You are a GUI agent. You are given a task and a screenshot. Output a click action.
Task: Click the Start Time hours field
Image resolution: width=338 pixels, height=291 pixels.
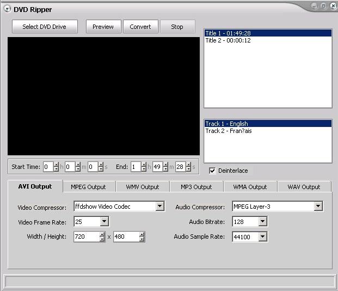(48, 167)
